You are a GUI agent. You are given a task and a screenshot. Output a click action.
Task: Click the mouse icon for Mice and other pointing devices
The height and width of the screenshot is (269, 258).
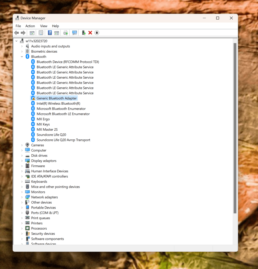coord(27,186)
